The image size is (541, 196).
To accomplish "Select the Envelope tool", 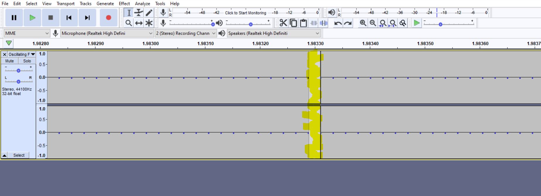I will (139, 13).
